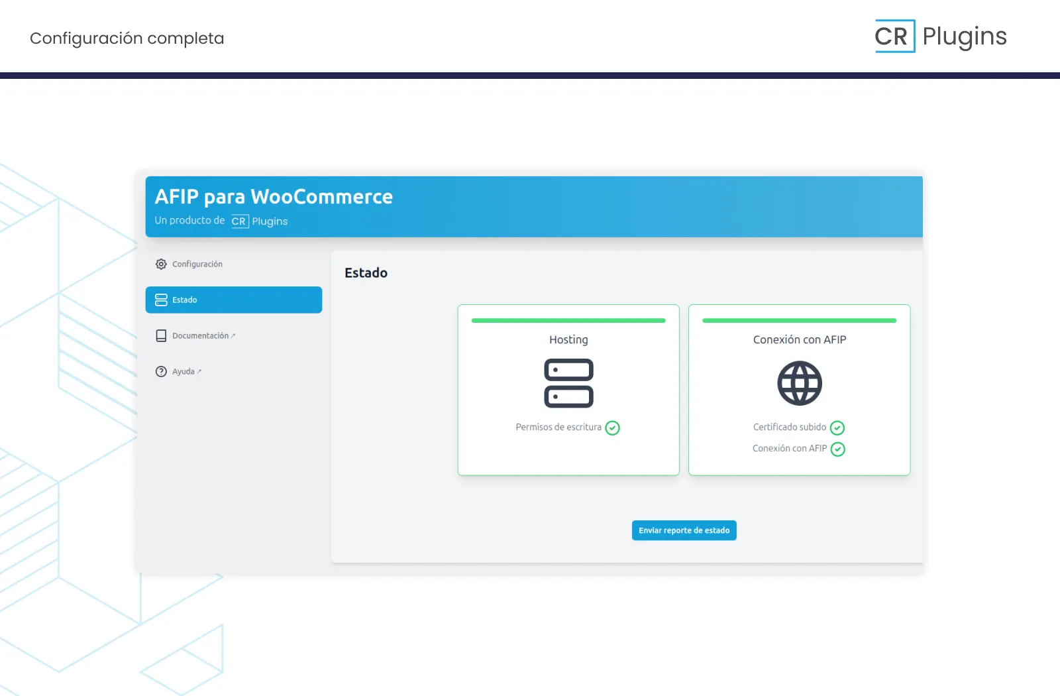Click the green bar in Conexión con AFIP card
The image size is (1060, 696).
799,321
